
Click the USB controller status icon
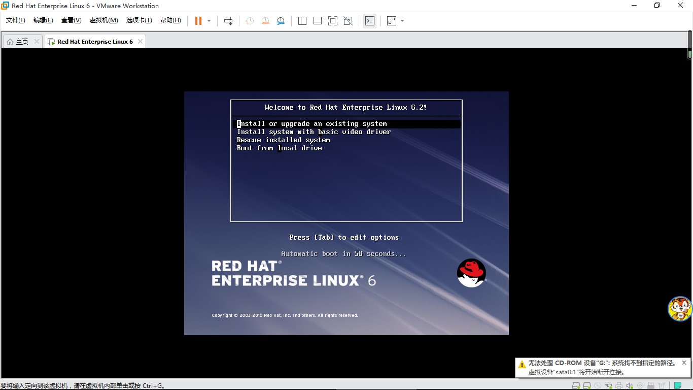click(x=651, y=385)
